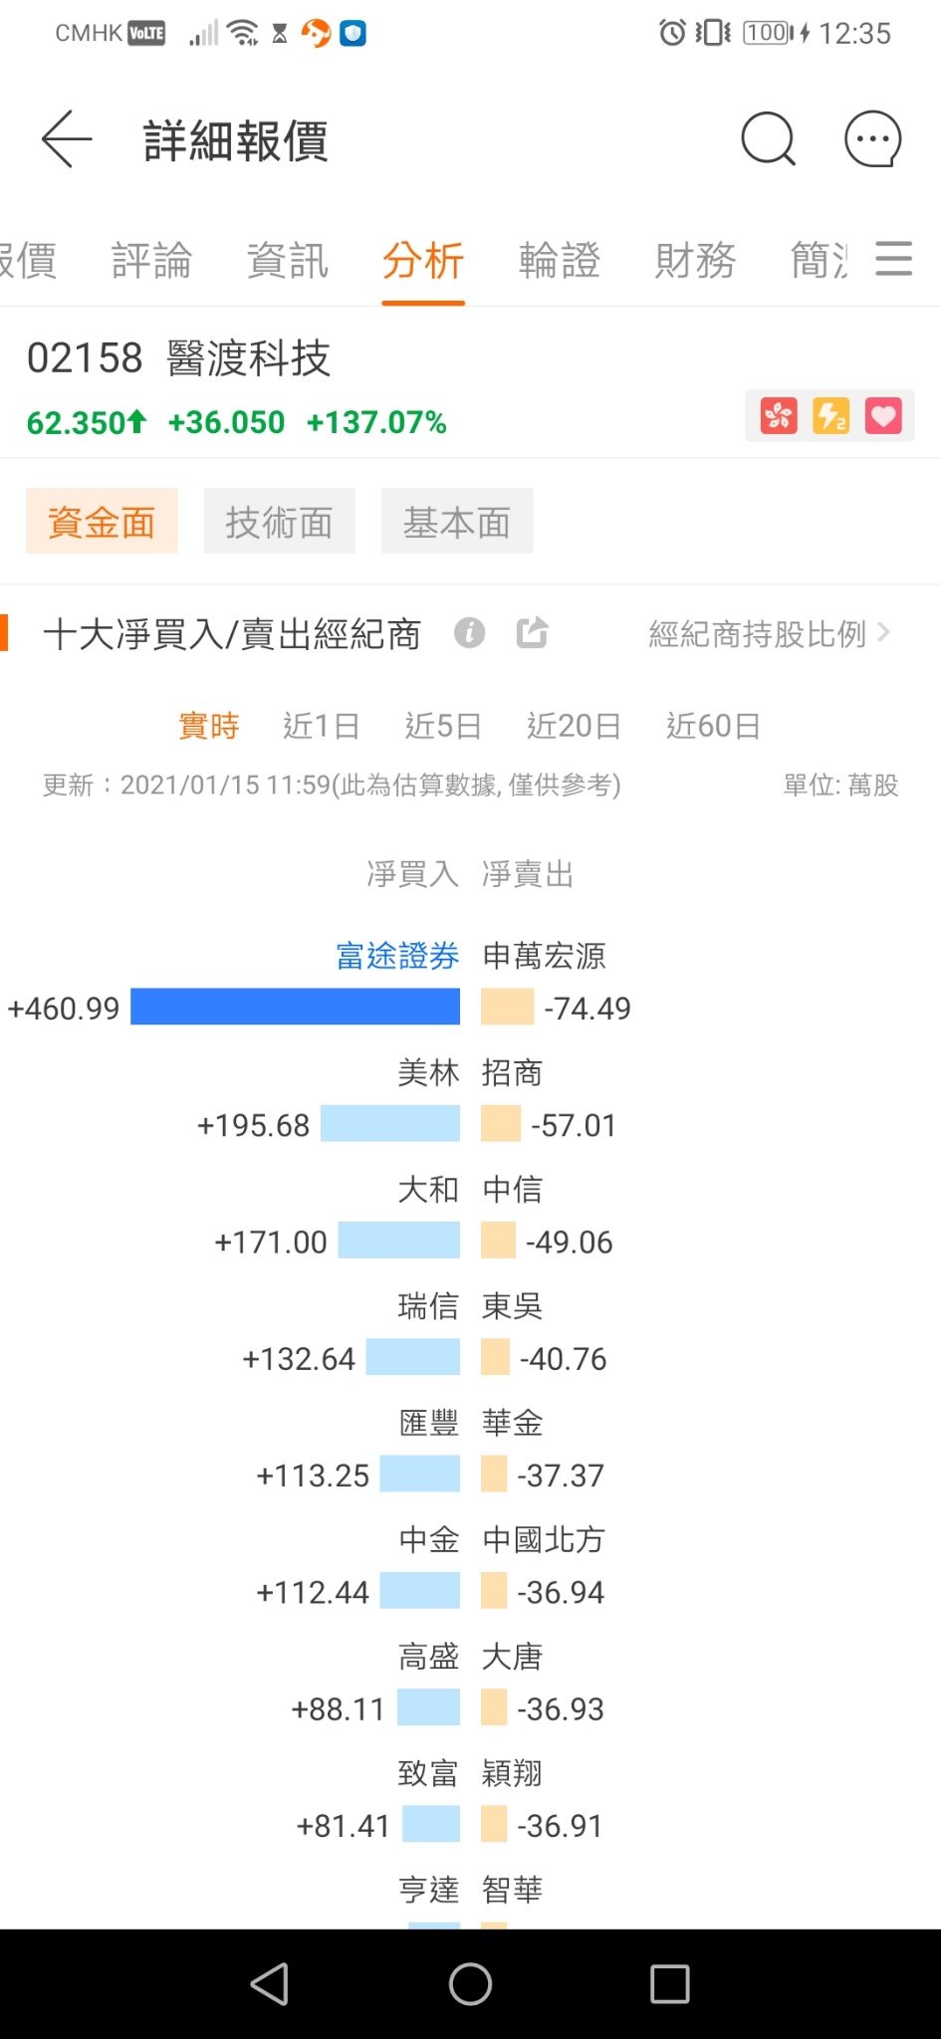Select the 技術面 segment button
The image size is (941, 2039).
coord(280,521)
